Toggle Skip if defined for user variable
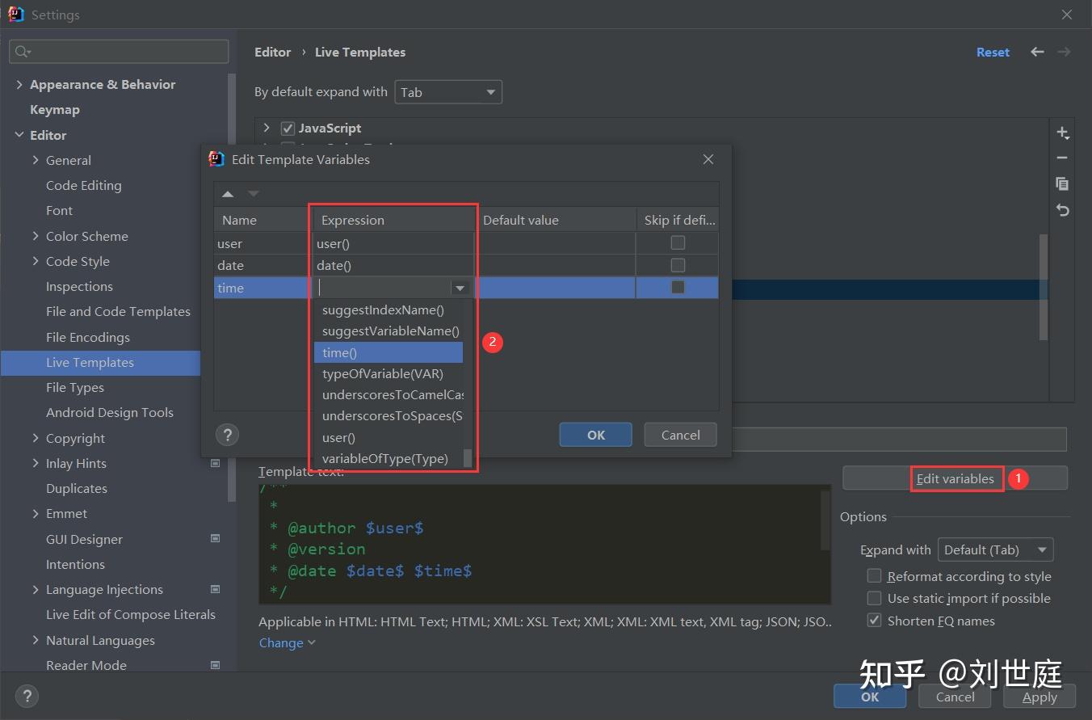The width and height of the screenshot is (1092, 720). [678, 242]
